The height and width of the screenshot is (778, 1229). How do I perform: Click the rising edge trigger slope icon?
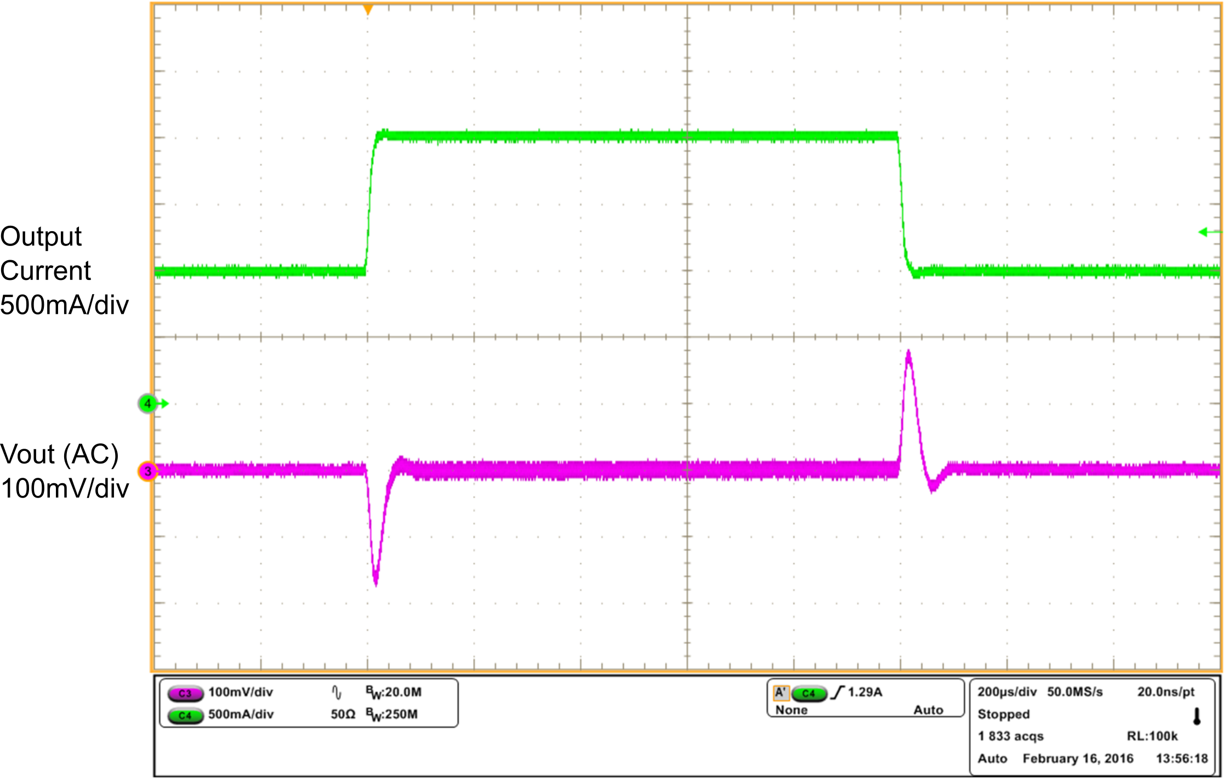tap(837, 691)
